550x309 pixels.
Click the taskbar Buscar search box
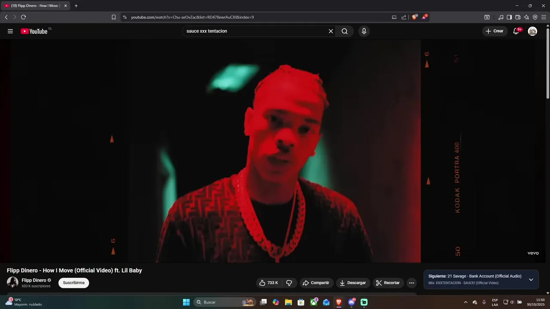coord(225,302)
